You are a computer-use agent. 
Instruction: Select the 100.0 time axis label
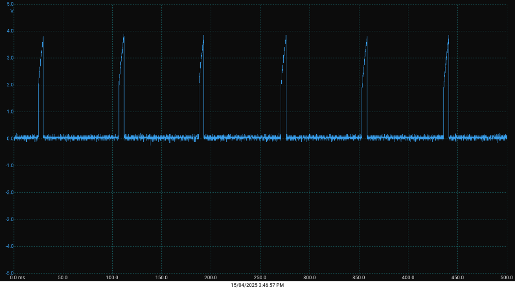112,278
